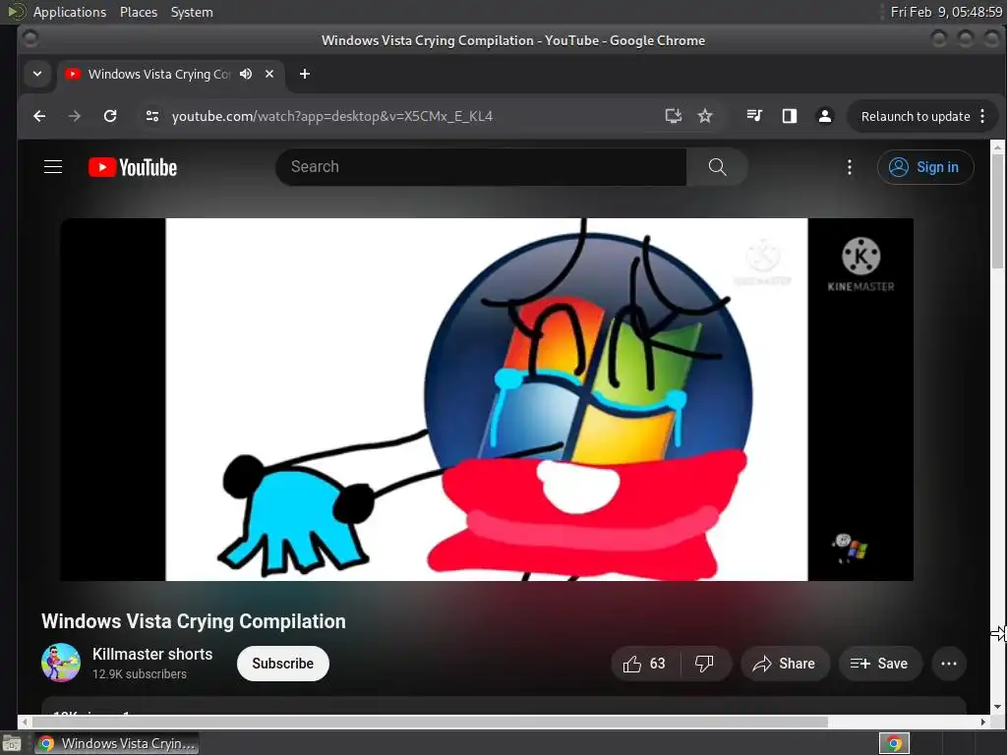Click the horizontal scrollbar thumb
The height and width of the screenshot is (755, 1007).
click(x=430, y=723)
